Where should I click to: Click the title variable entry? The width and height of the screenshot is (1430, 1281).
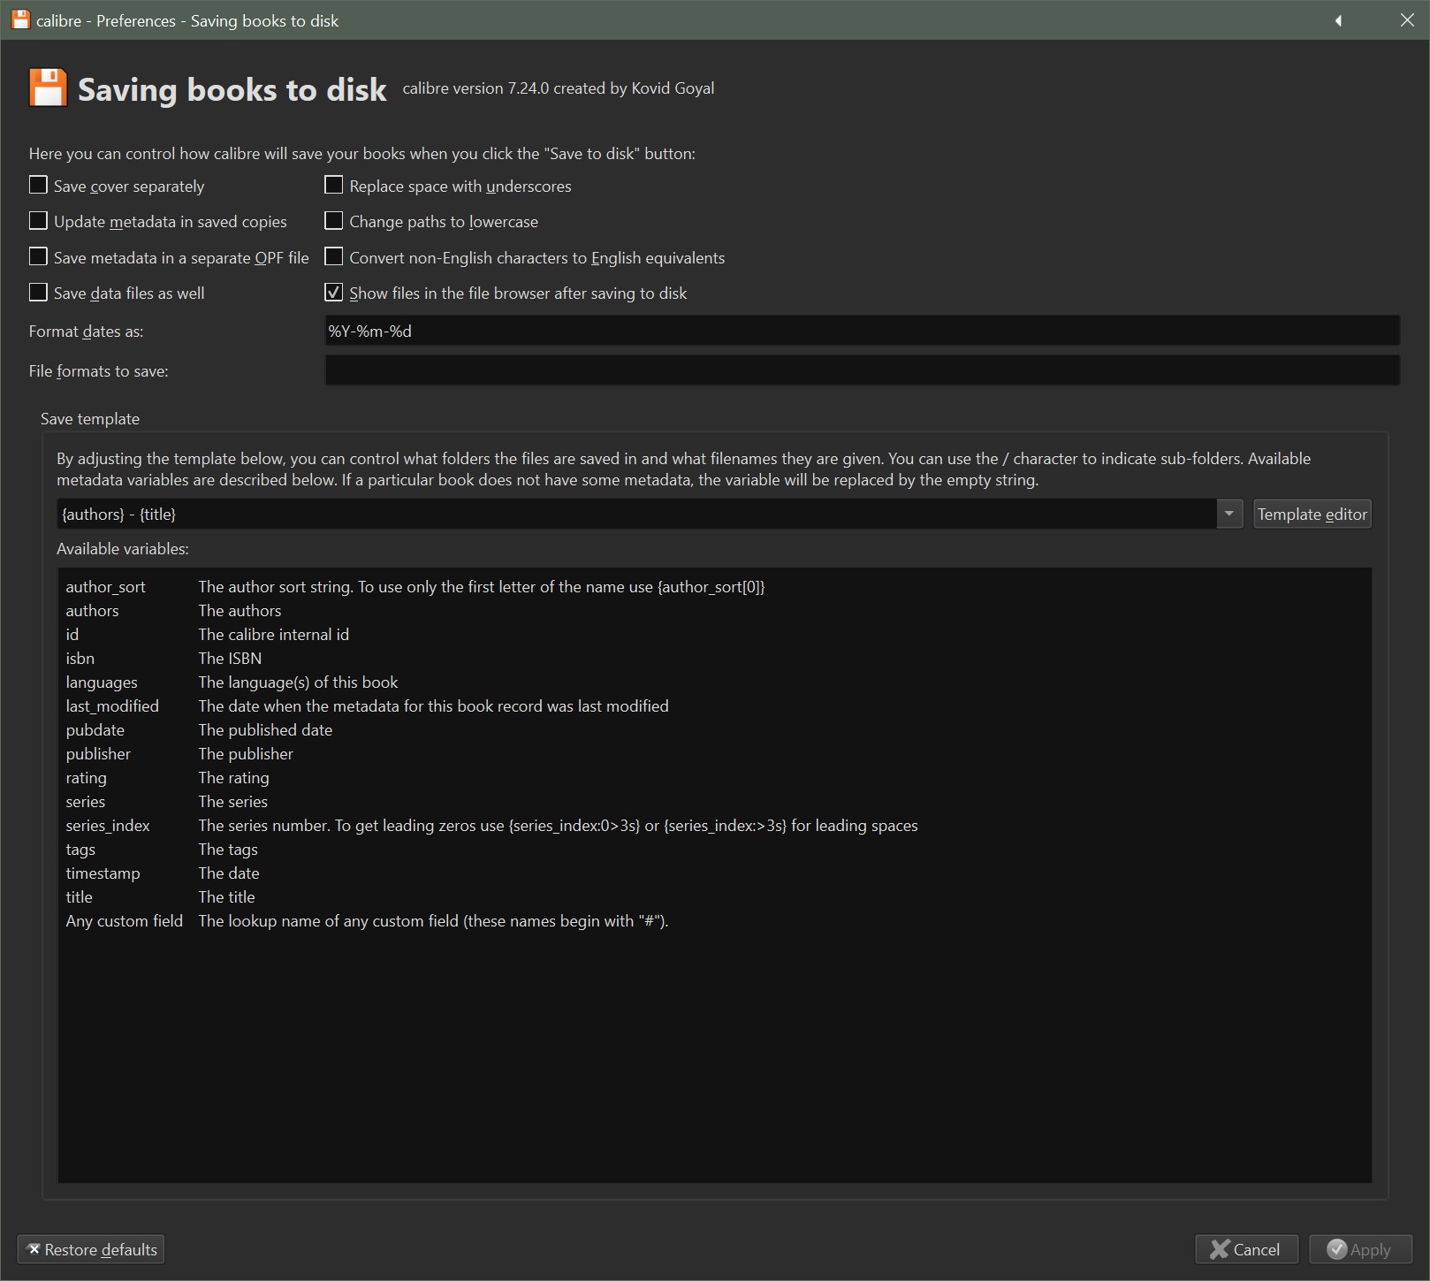tap(80, 897)
